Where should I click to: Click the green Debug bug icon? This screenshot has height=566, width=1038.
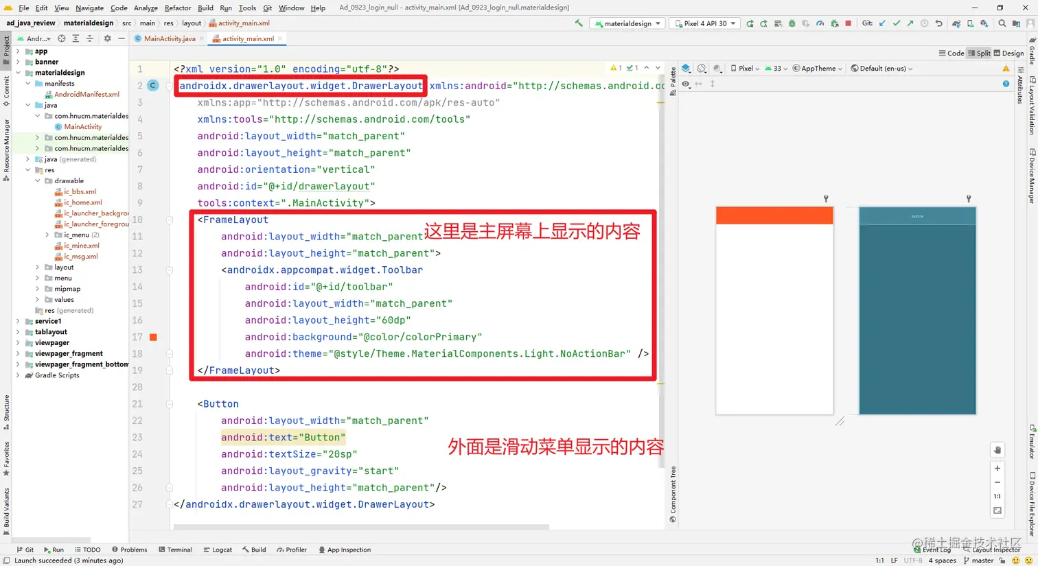[x=792, y=23]
